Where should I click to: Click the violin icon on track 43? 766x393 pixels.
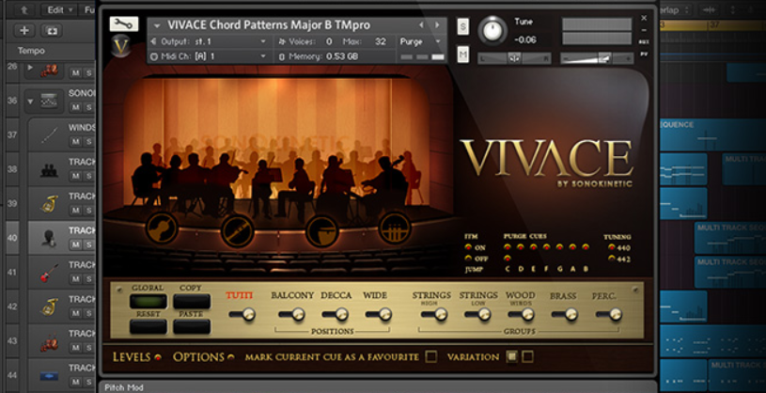point(49,341)
